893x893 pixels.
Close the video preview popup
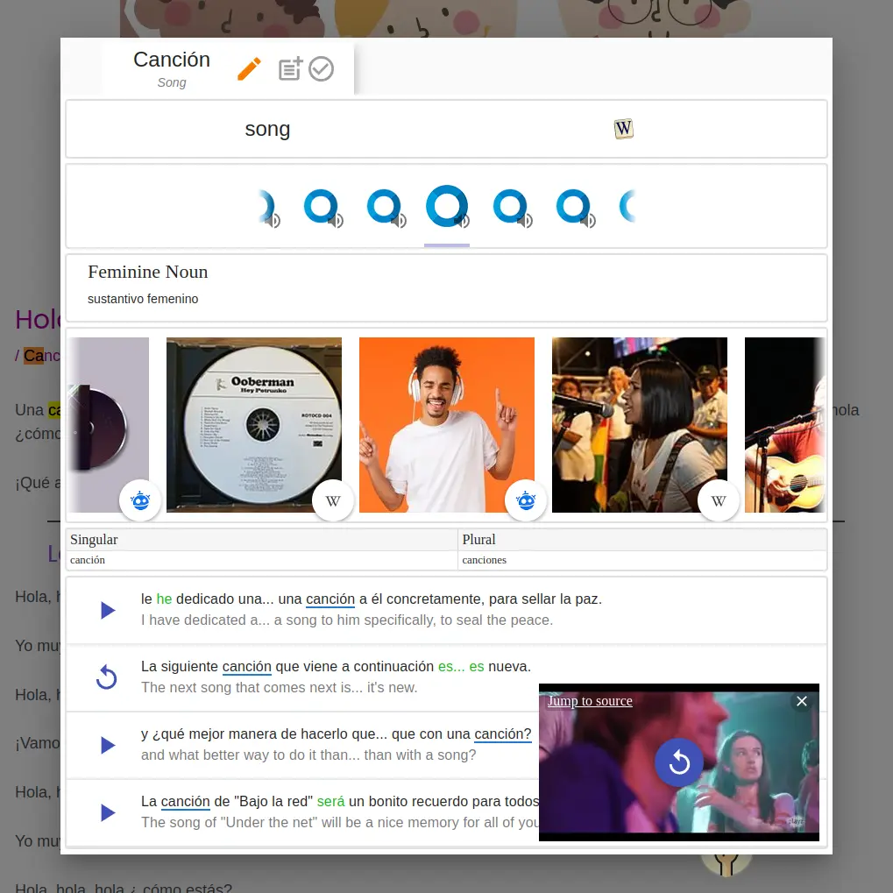point(801,701)
